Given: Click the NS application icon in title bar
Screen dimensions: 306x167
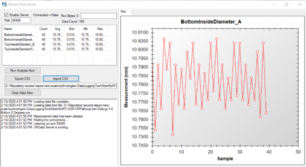Looking at the screenshot, I should pyautogui.click(x=6, y=4).
